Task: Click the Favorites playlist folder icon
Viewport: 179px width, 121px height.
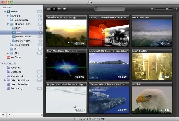Action: click(8, 68)
